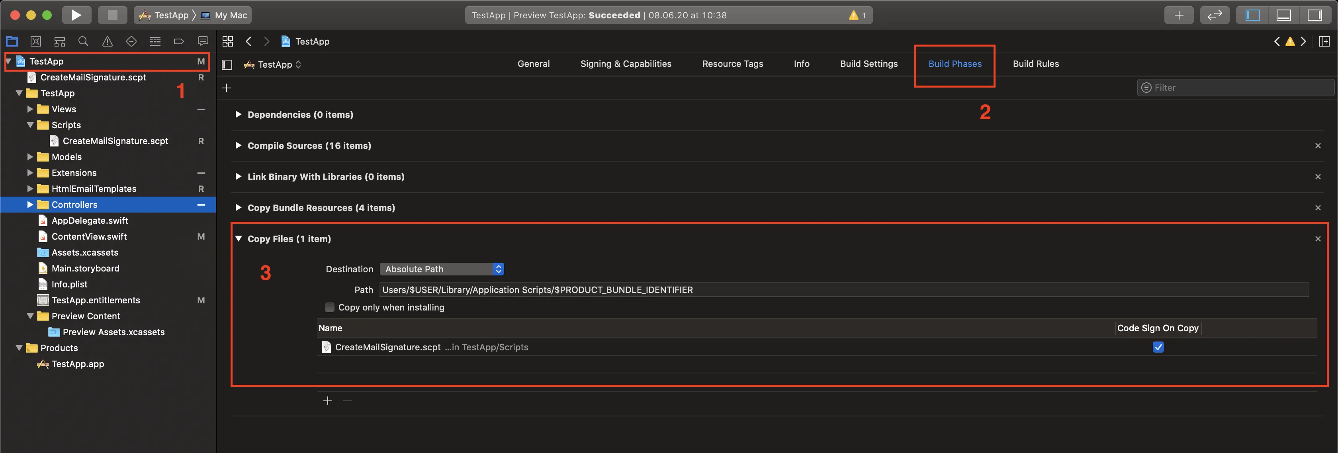Switch to the Build Settings tab
The image size is (1338, 453).
pyautogui.click(x=869, y=64)
